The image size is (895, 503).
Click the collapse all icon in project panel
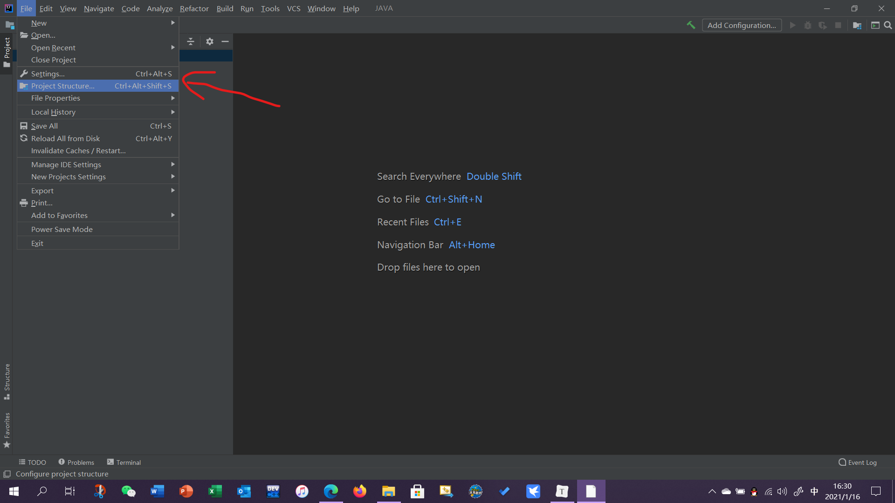tap(191, 41)
